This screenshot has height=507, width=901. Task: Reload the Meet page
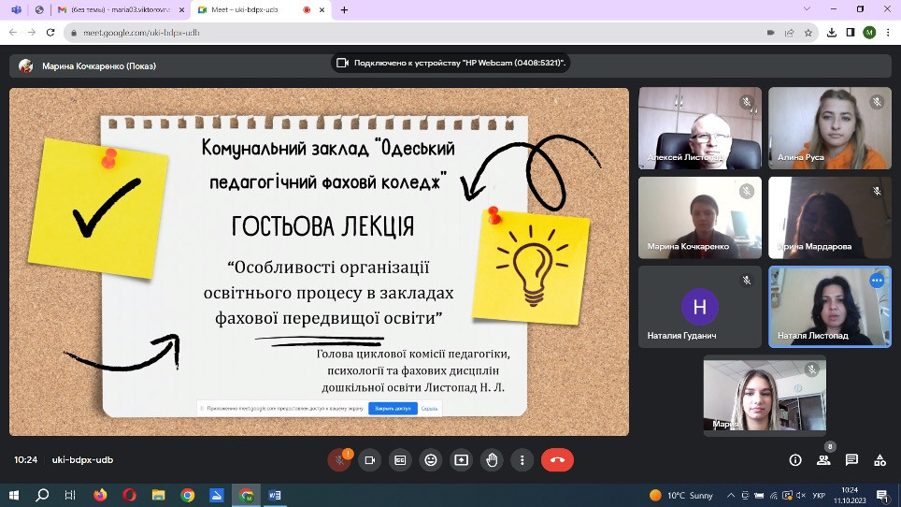click(x=50, y=33)
